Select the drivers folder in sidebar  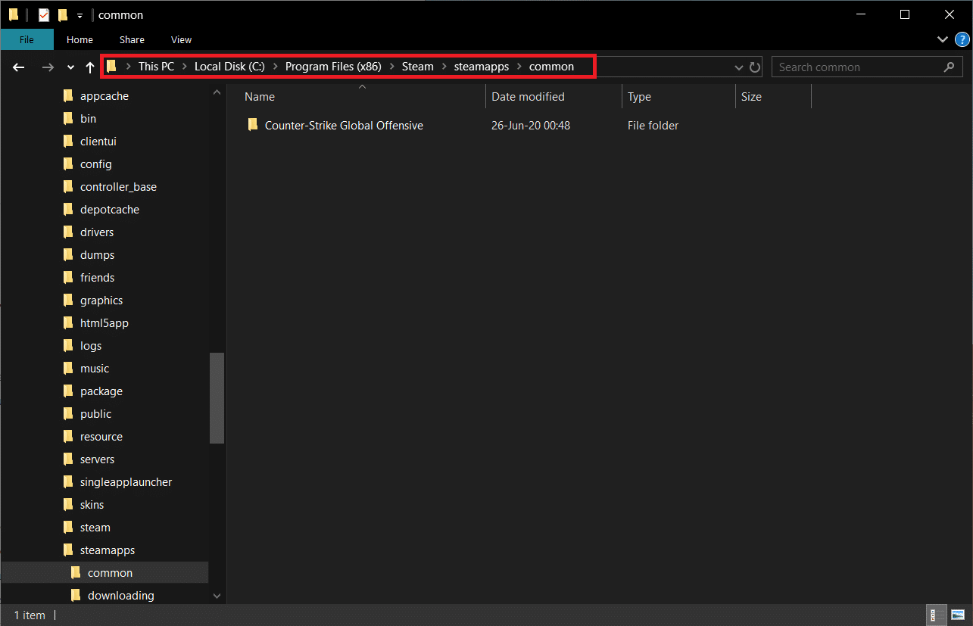pyautogui.click(x=97, y=232)
